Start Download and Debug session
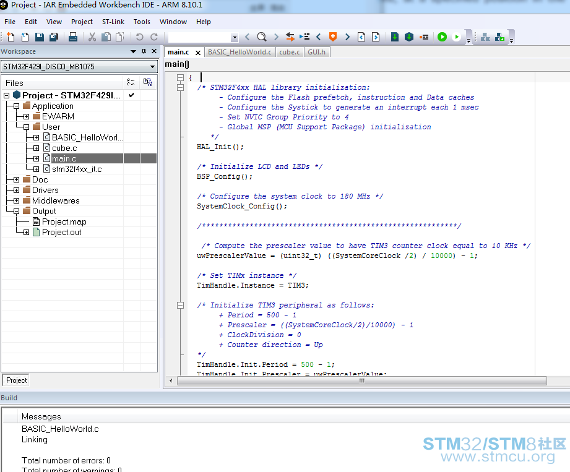The image size is (570, 472). (442, 37)
